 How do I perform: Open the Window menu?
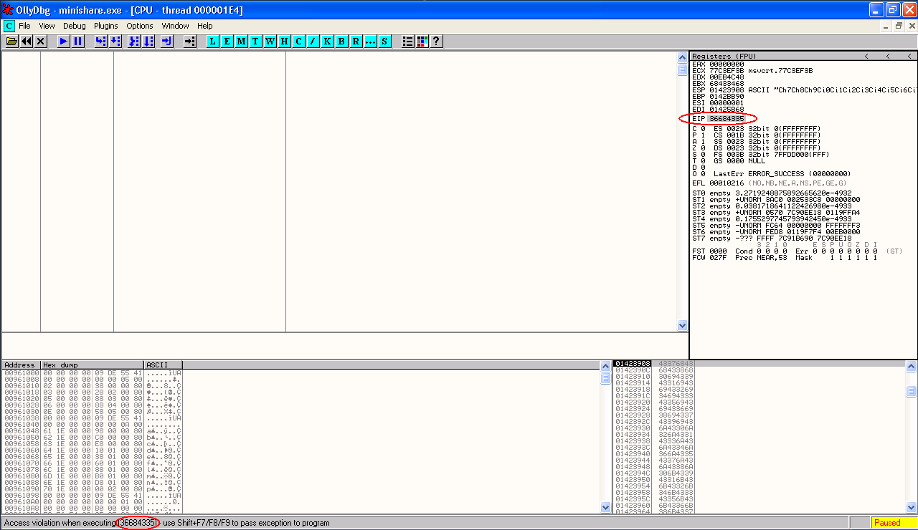(176, 26)
